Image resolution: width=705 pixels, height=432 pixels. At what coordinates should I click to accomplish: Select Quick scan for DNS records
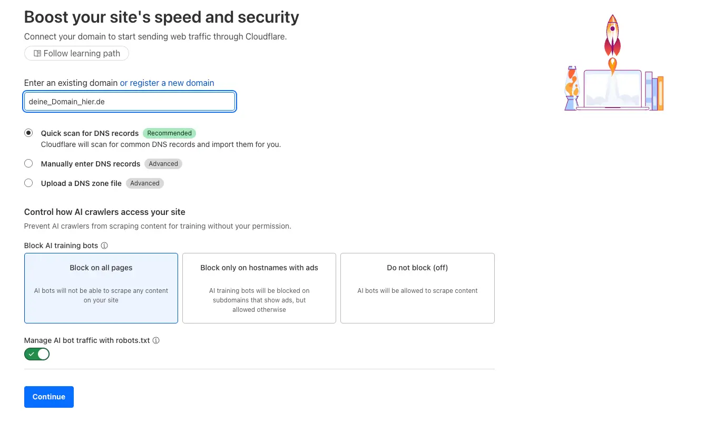tap(28, 133)
